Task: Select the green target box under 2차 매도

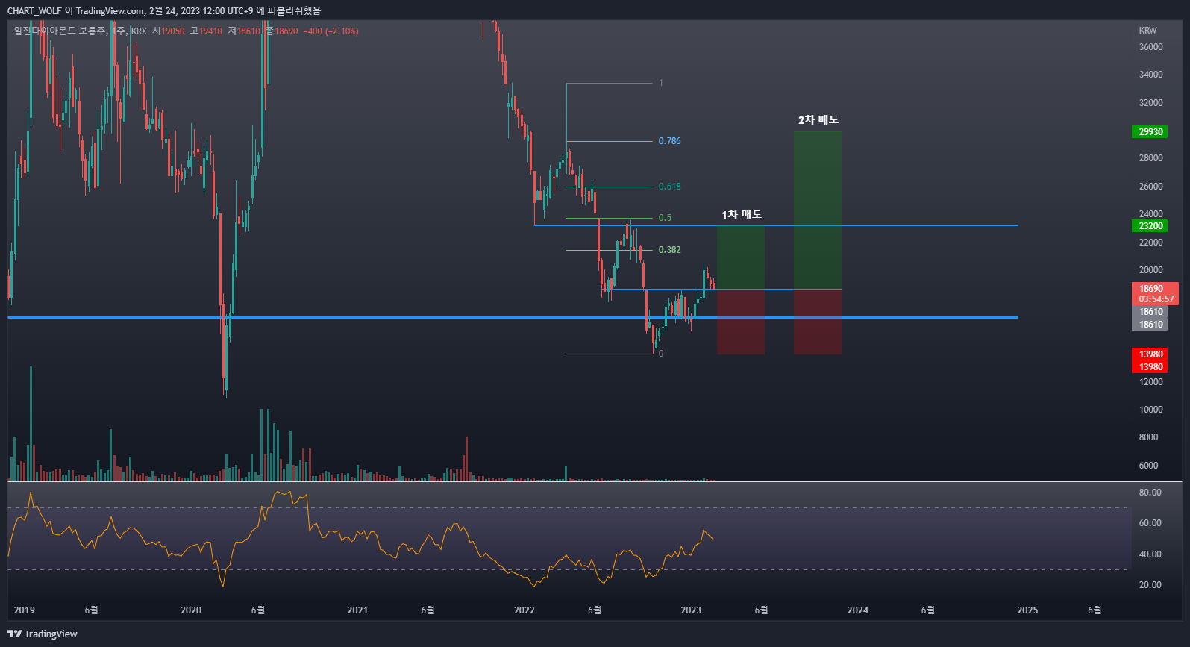Action: pyautogui.click(x=818, y=210)
